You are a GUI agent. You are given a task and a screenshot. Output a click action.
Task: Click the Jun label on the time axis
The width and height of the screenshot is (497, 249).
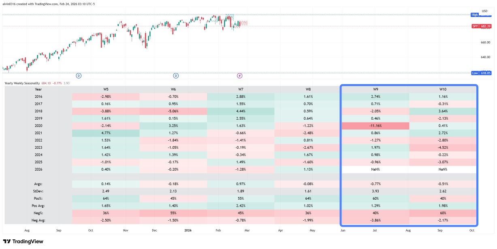click(x=343, y=230)
